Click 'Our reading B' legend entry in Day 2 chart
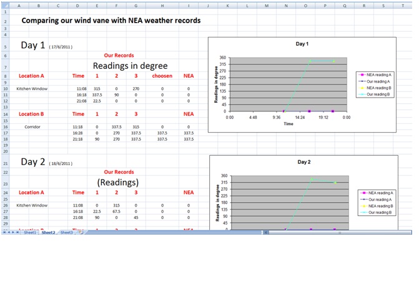Viewport: 419px width, 301px height. pos(377,212)
